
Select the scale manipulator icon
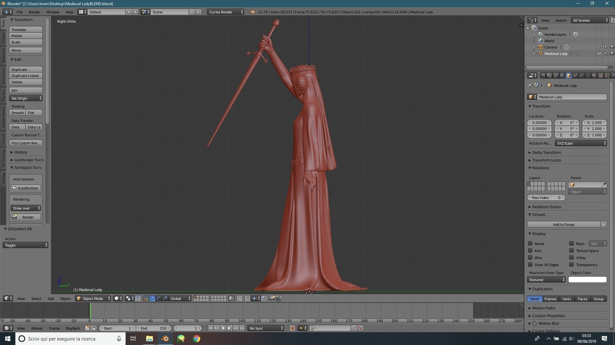click(165, 298)
